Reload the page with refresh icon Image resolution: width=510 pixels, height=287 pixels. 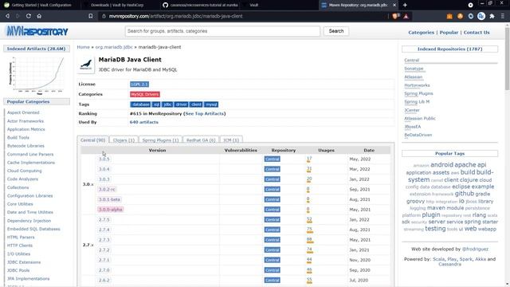[29, 16]
